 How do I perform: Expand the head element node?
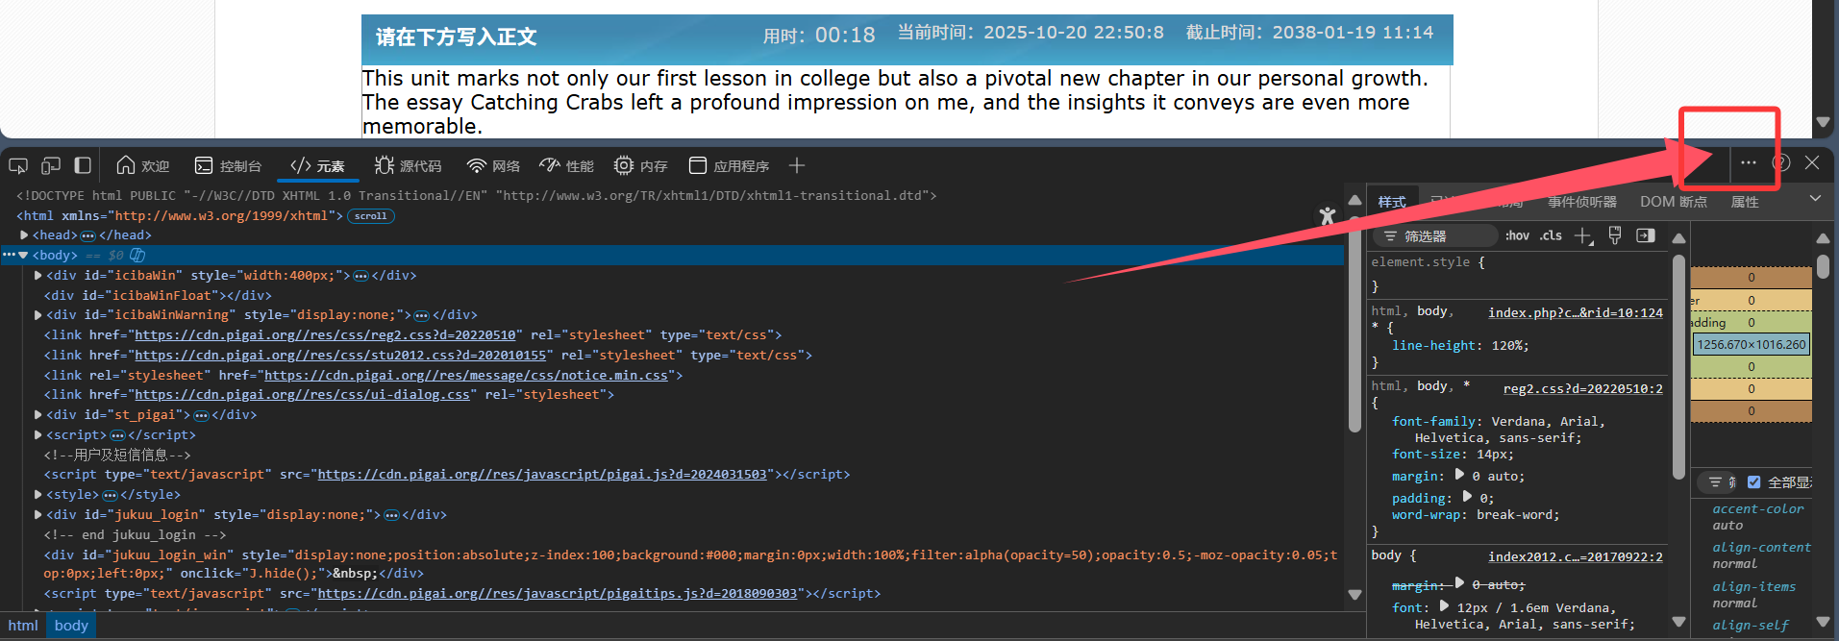[x=24, y=235]
